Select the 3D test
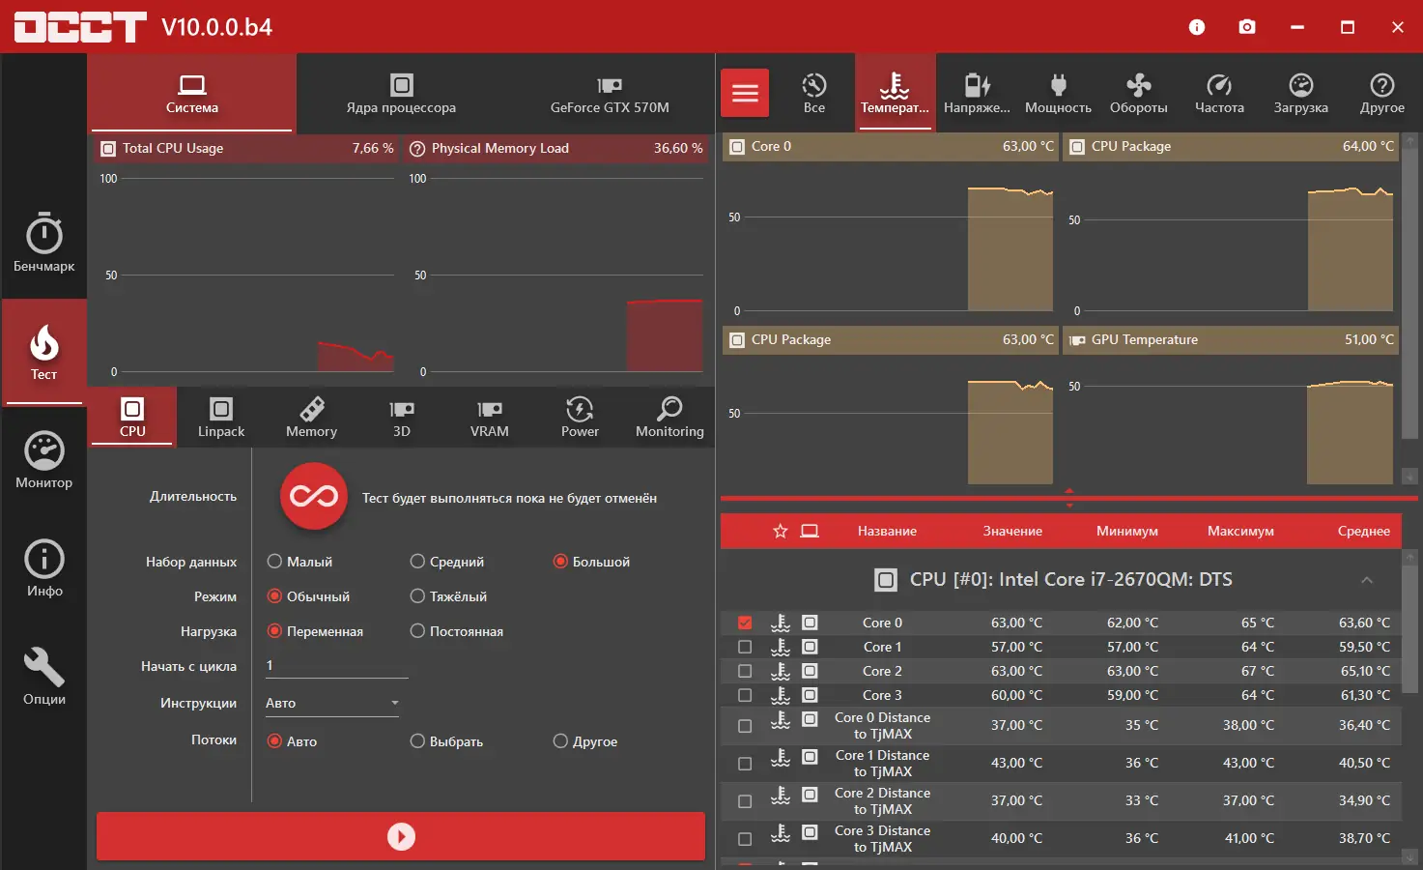 tap(401, 418)
